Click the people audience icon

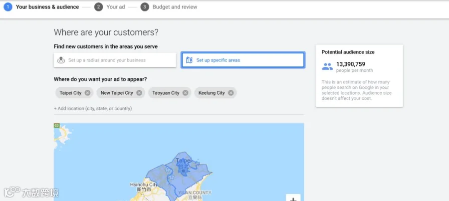pyautogui.click(x=327, y=67)
